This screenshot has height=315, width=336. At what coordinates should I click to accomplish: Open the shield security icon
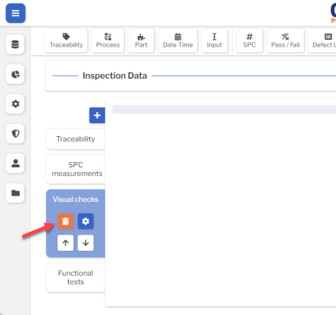coord(15,133)
